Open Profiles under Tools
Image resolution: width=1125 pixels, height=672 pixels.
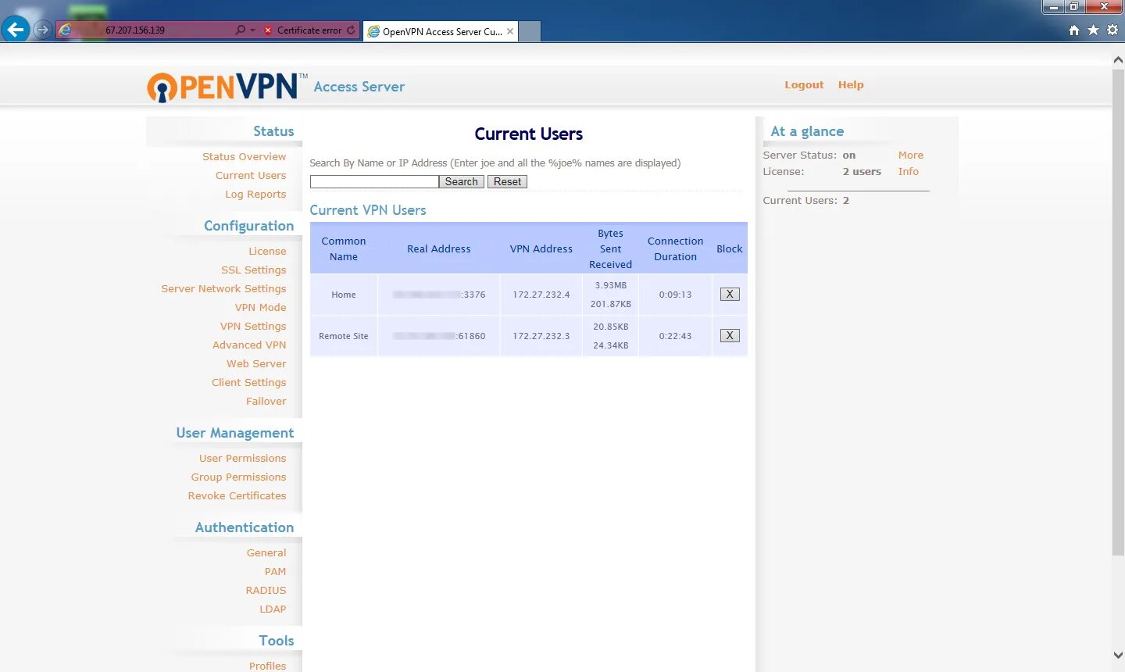pyautogui.click(x=267, y=666)
